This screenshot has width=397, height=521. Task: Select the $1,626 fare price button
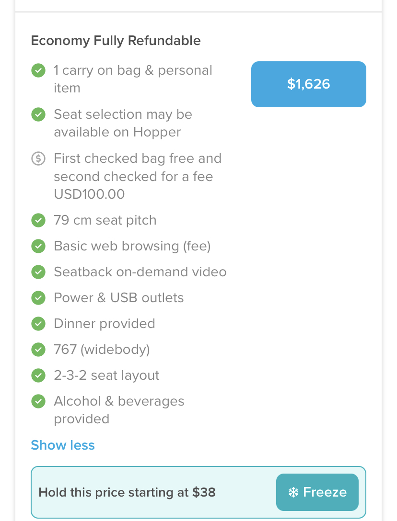click(308, 84)
